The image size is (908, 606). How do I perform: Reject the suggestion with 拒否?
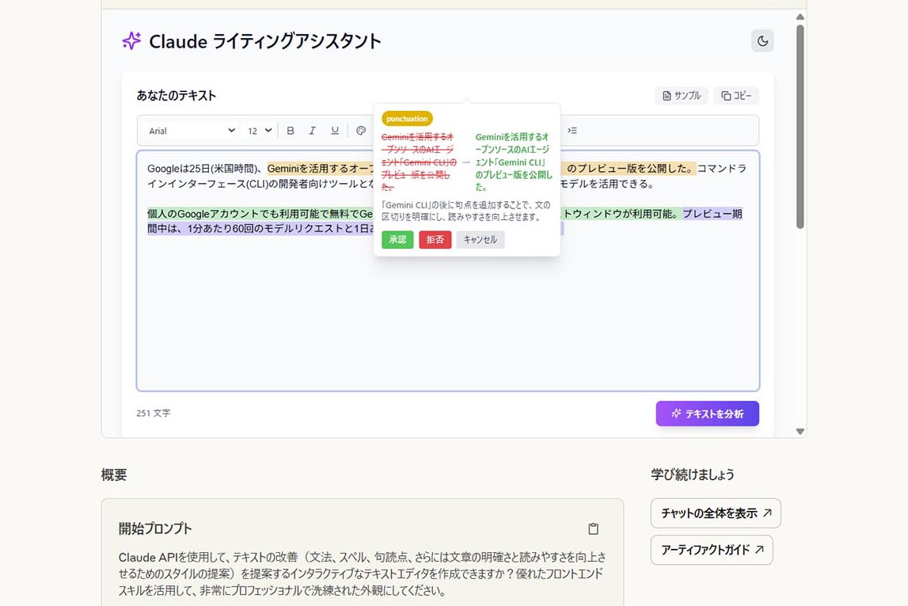tap(435, 239)
